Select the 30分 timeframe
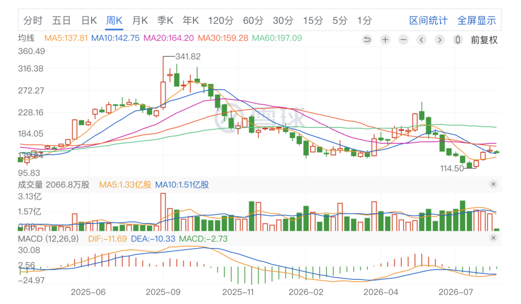 tap(283, 21)
